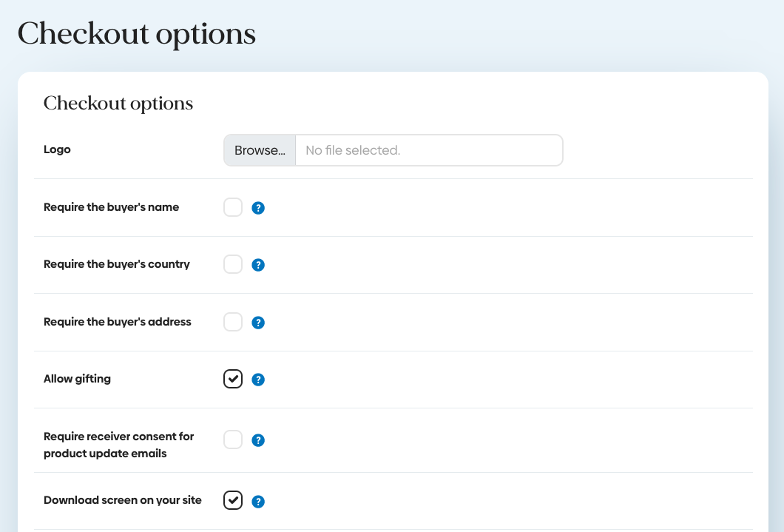The image size is (784, 532).
Task: Enable Require the buyer's name checkbox
Action: click(233, 207)
